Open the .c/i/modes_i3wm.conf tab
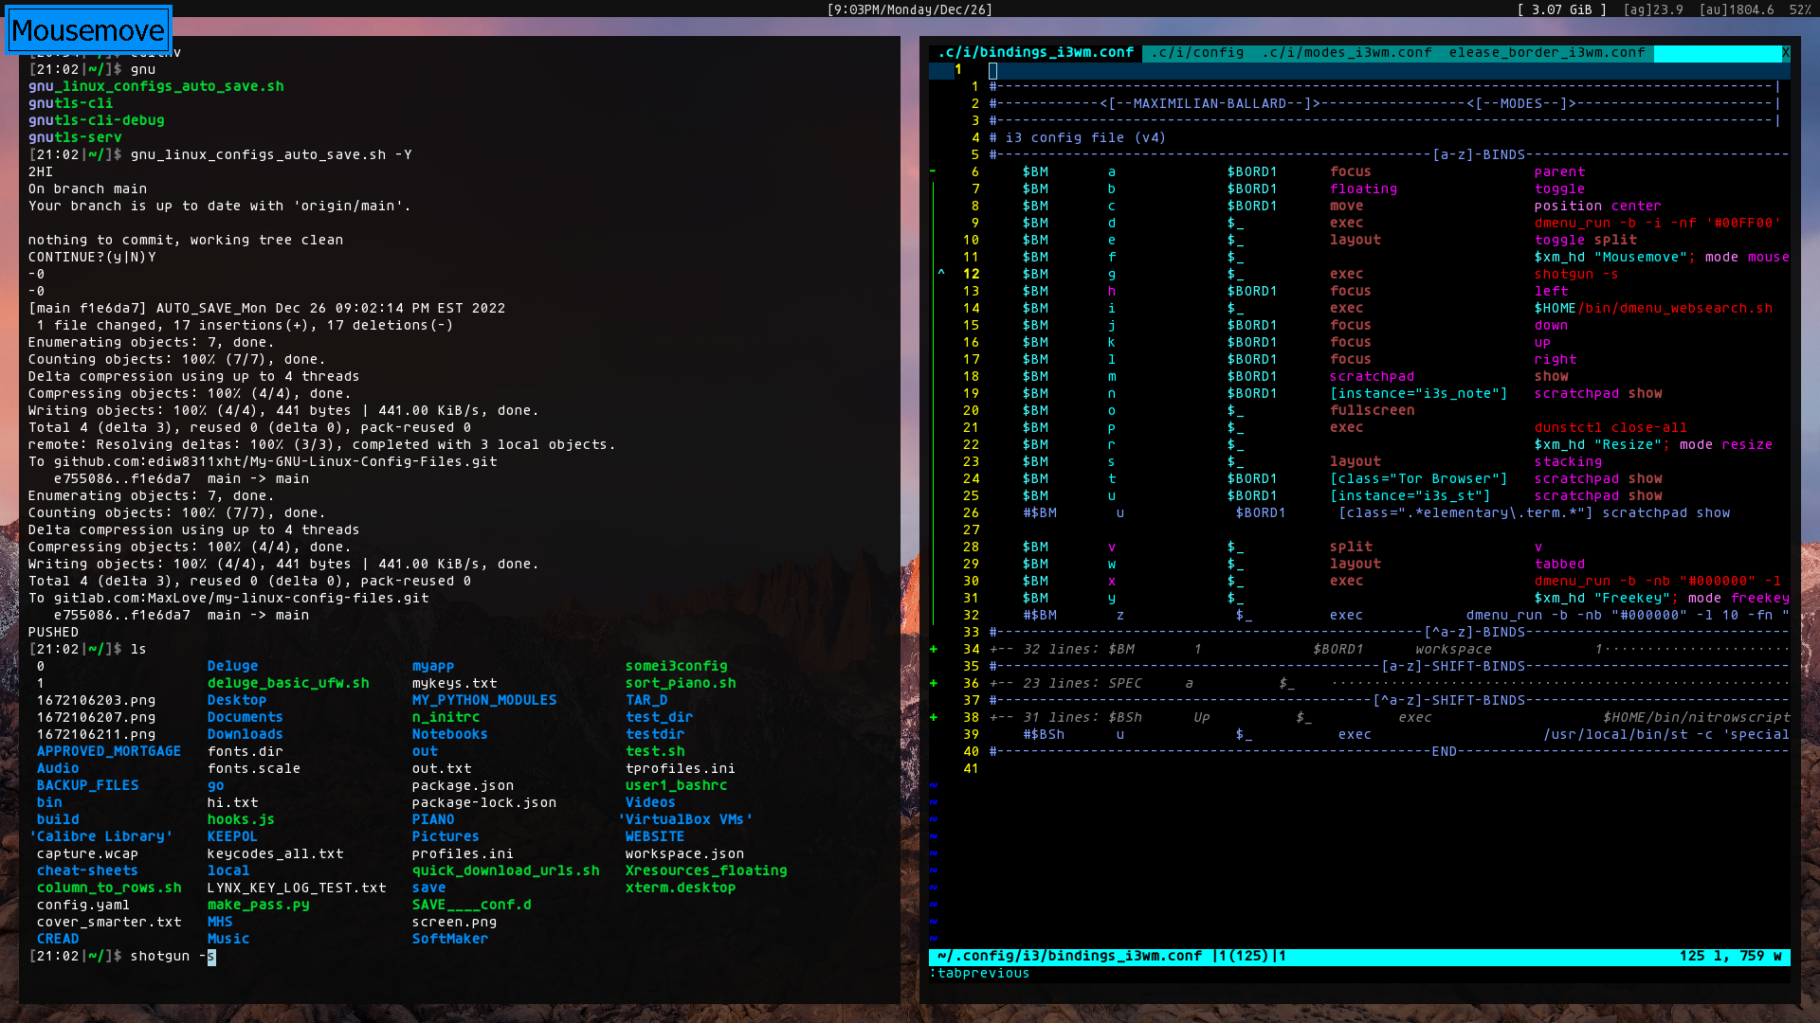The image size is (1820, 1023). pos(1347,53)
